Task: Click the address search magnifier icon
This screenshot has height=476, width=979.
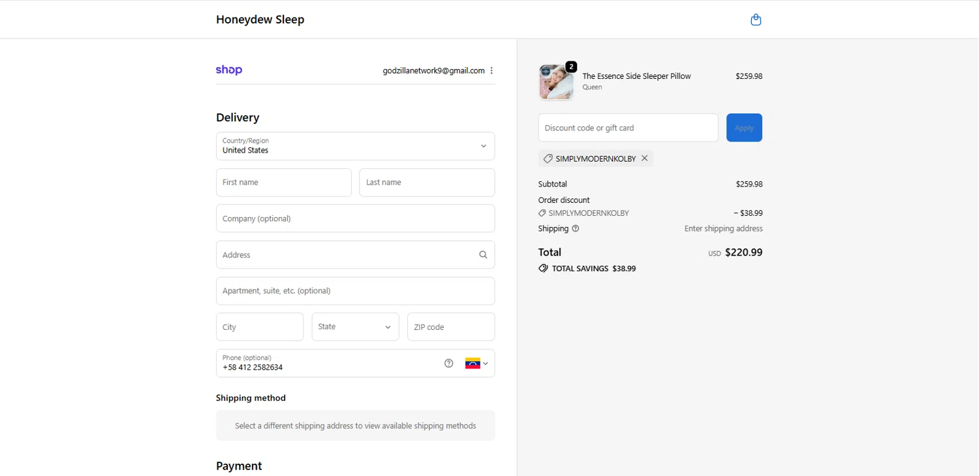Action: [483, 255]
